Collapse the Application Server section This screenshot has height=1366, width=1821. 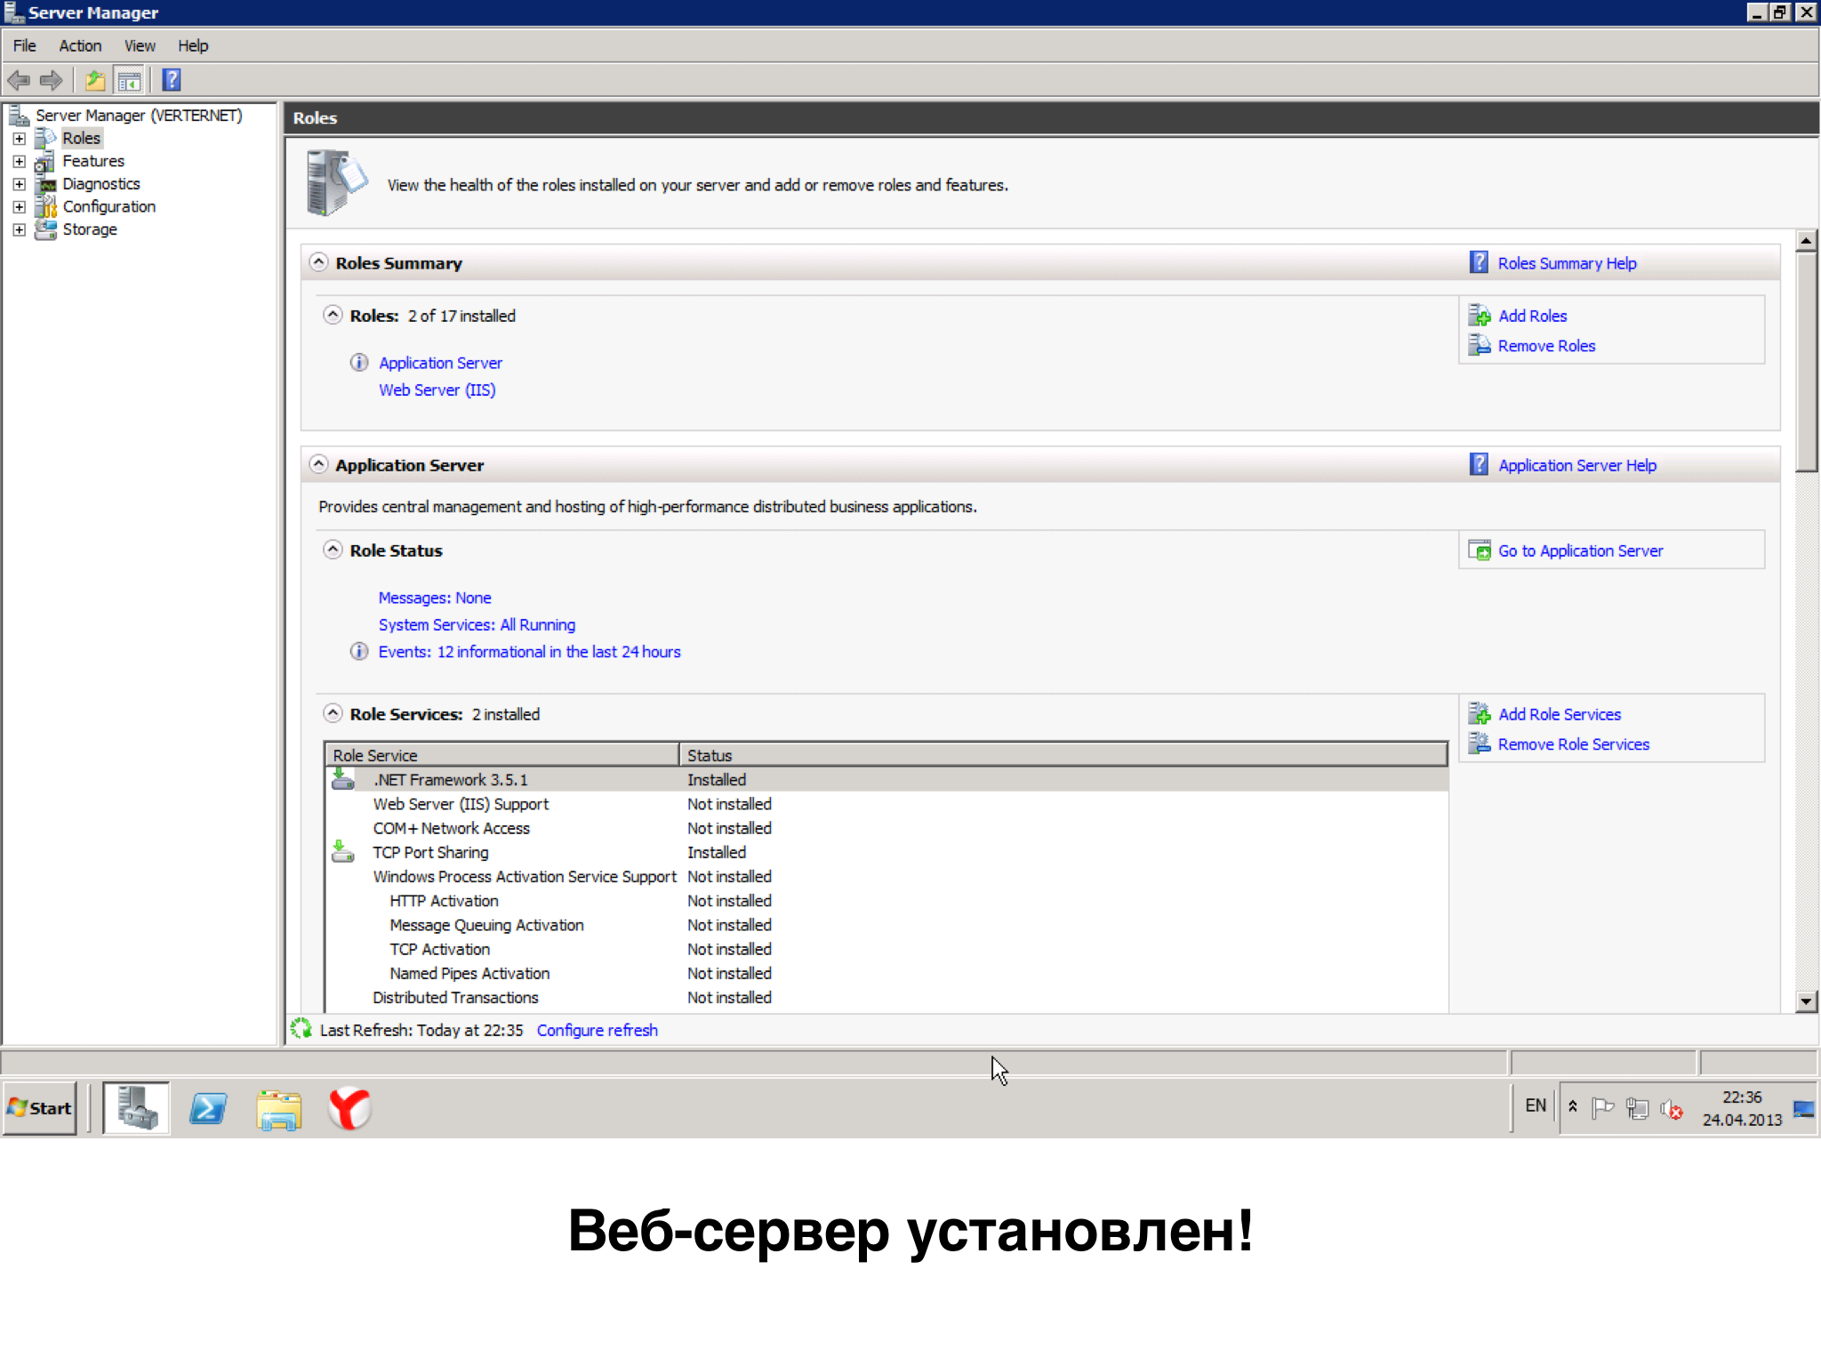tap(318, 464)
